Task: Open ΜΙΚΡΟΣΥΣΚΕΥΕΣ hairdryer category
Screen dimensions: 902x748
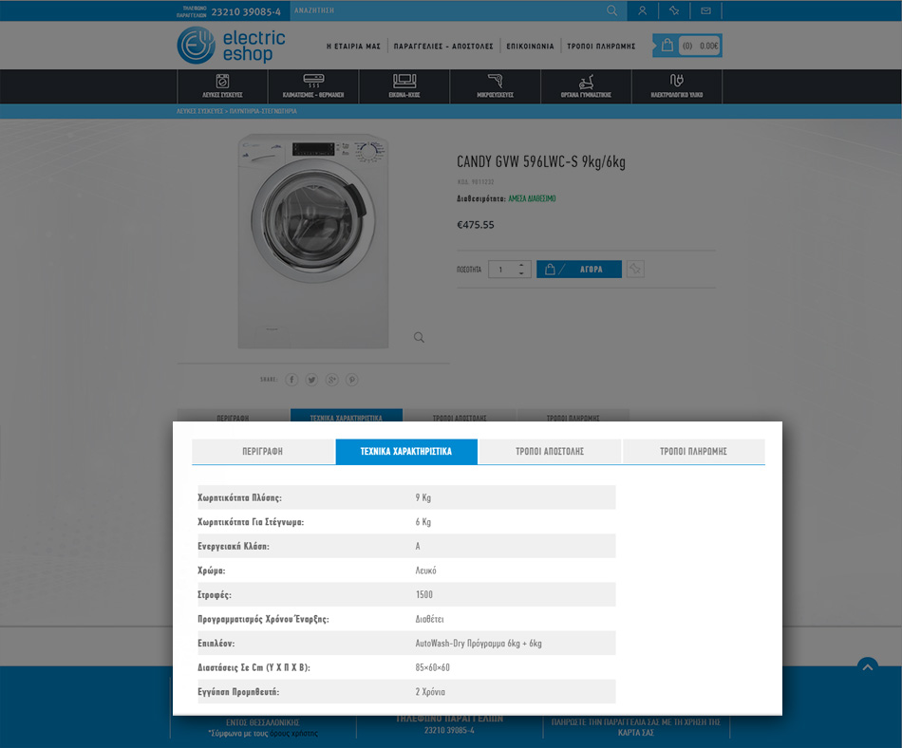Action: [x=496, y=86]
